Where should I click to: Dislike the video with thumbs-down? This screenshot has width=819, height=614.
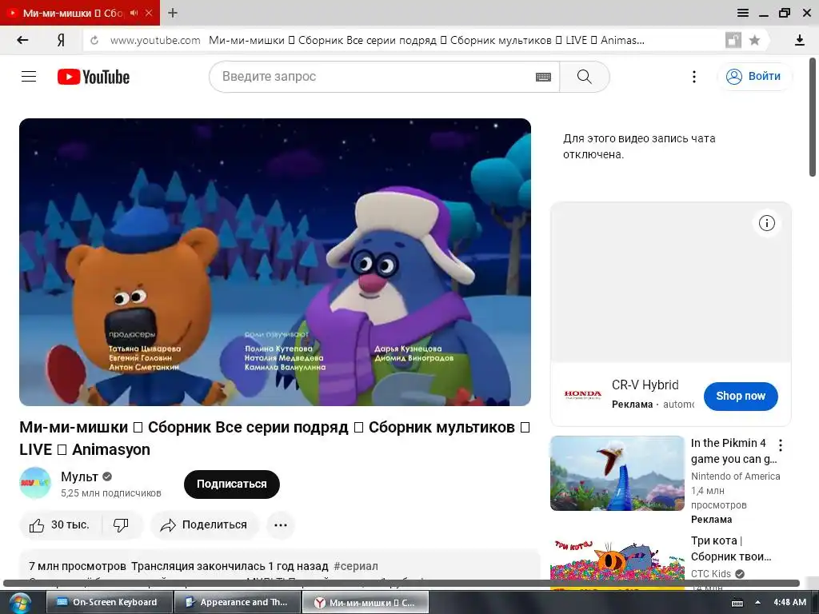tap(122, 524)
